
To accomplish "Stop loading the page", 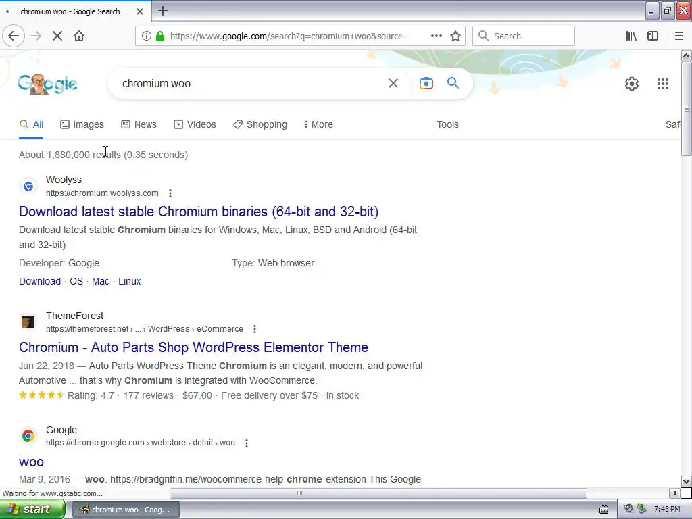I will pos(57,36).
